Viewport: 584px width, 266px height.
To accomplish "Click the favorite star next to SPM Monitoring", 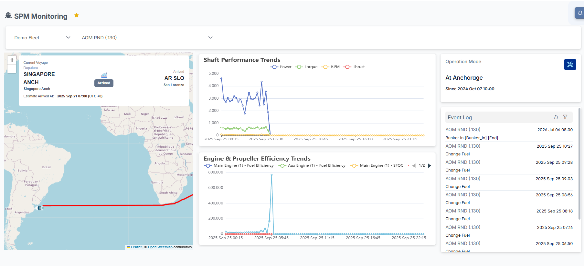I will point(77,15).
